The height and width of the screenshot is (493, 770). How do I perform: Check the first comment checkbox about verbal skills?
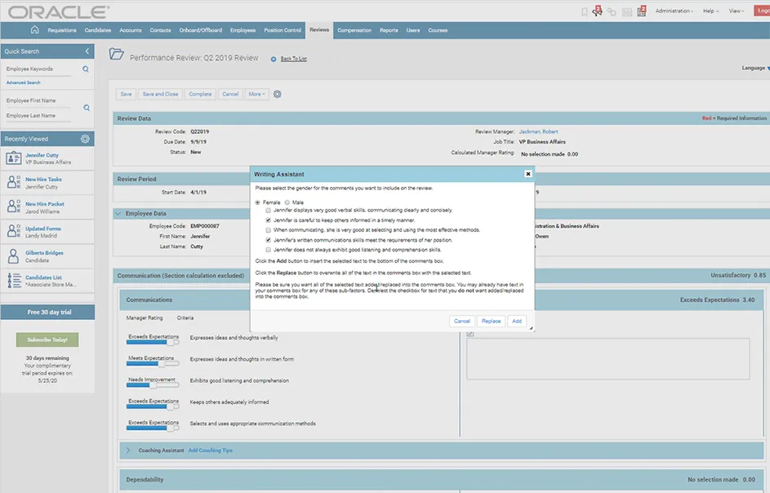point(268,210)
